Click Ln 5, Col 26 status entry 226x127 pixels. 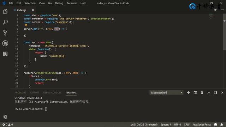(144, 125)
